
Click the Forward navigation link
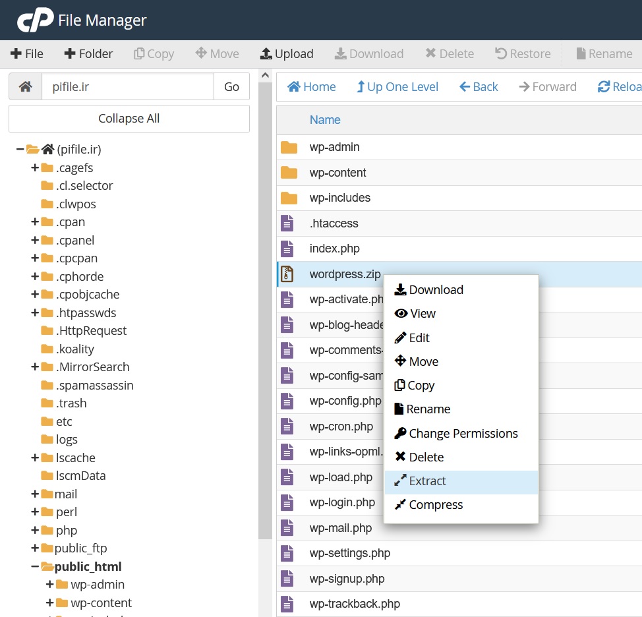click(548, 87)
